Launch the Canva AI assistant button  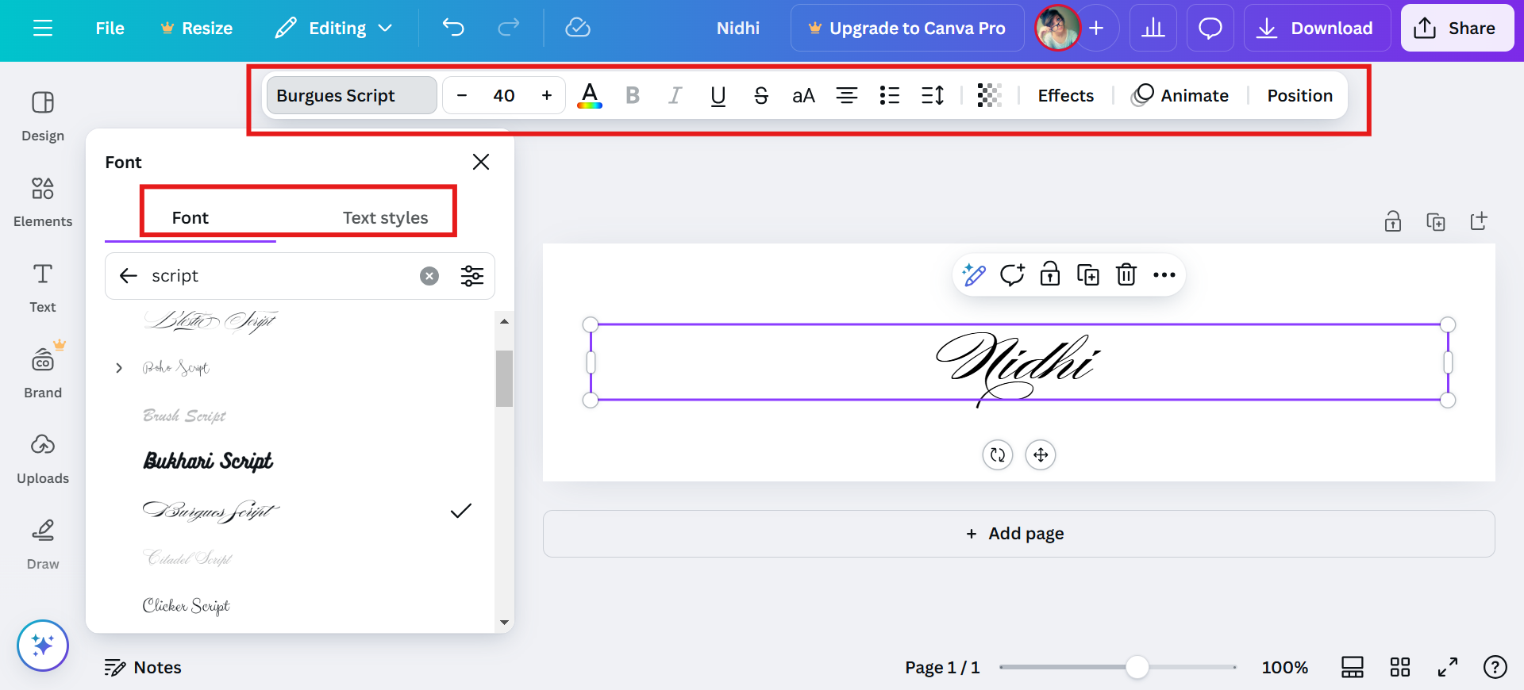(x=43, y=646)
